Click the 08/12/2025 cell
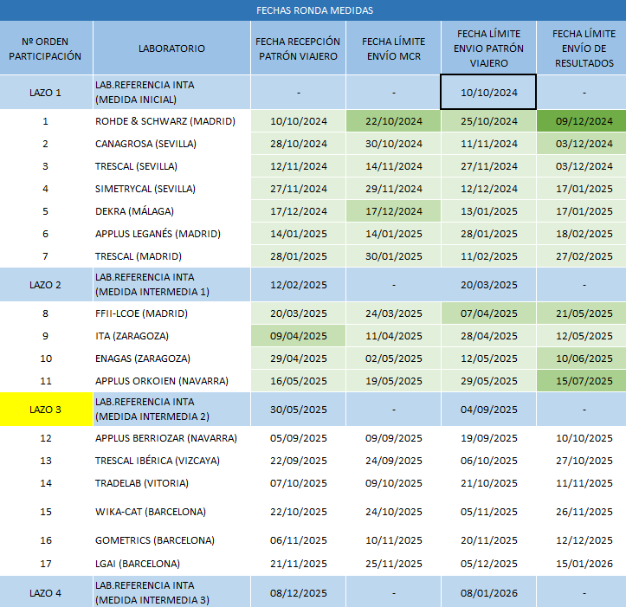The width and height of the screenshot is (626, 607). click(298, 592)
